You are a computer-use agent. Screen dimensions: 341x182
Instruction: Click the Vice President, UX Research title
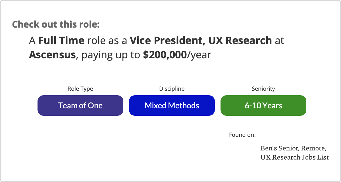[201, 41]
